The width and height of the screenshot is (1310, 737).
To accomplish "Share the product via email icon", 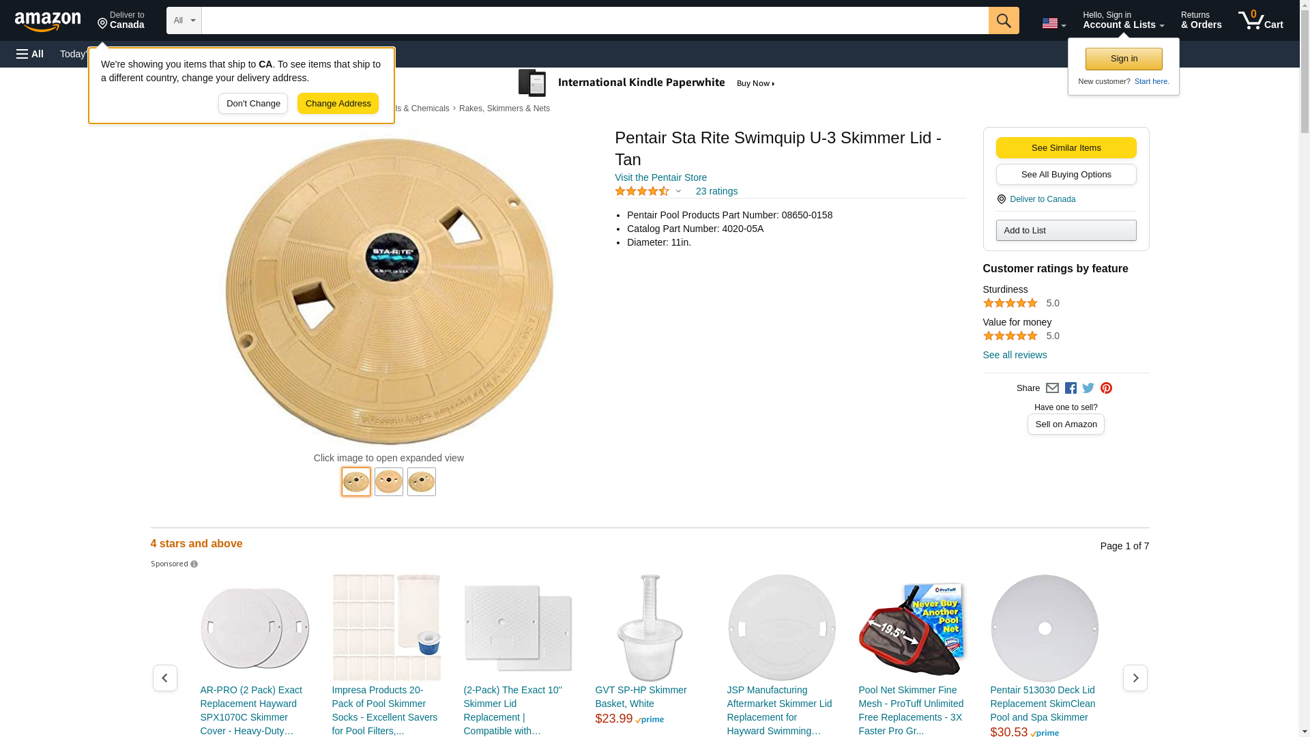I will coord(1052,388).
